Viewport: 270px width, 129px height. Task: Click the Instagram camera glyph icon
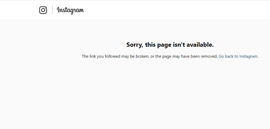click(x=43, y=10)
